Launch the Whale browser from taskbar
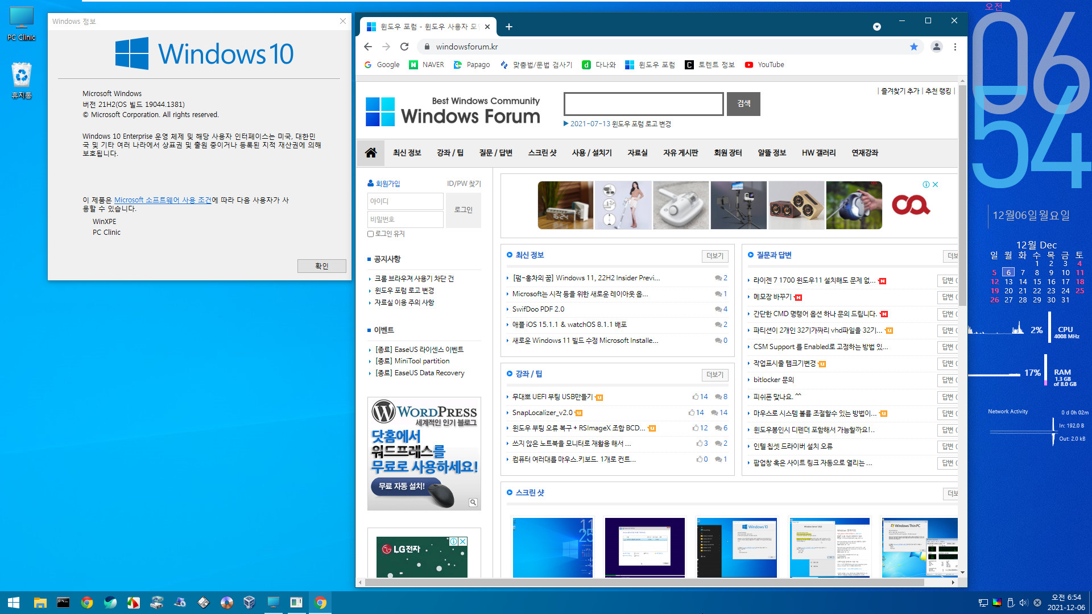Screen dimensions: 1092x614 [x=110, y=603]
